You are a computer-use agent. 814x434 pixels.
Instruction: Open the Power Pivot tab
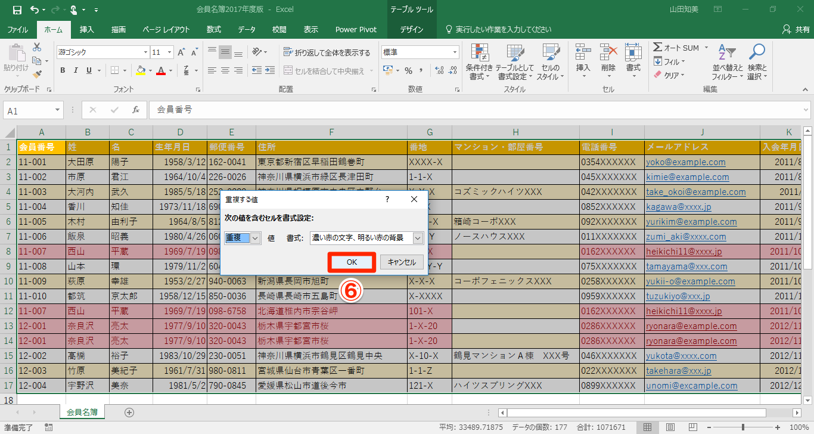(x=356, y=30)
